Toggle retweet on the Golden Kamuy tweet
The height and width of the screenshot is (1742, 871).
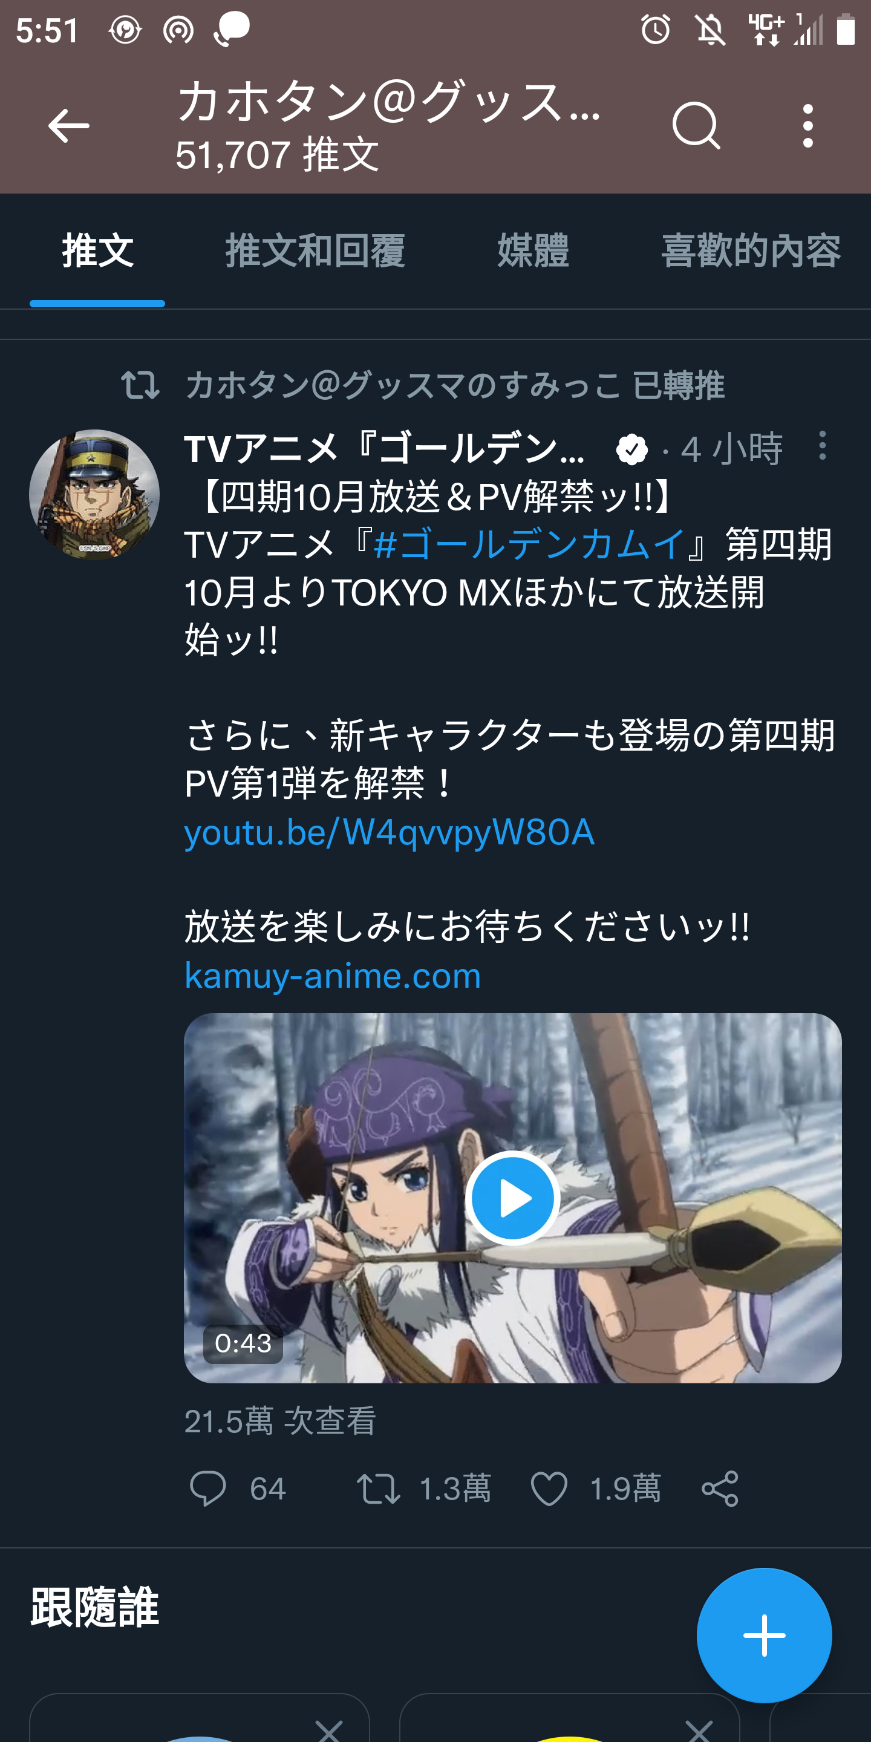coord(378,1489)
